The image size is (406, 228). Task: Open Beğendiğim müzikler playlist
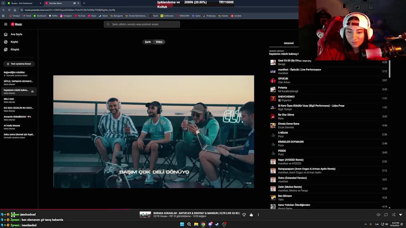click(18, 74)
